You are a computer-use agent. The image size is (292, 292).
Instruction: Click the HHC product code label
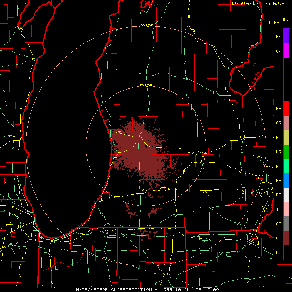point(285,19)
